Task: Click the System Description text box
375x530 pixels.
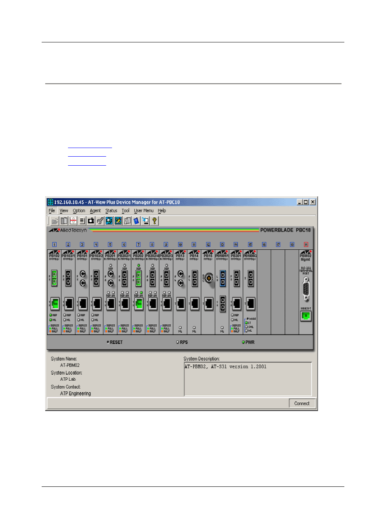Action: 248,379
